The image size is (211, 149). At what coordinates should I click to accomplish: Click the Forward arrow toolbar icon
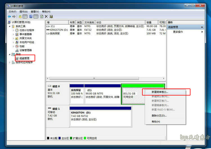(14, 17)
